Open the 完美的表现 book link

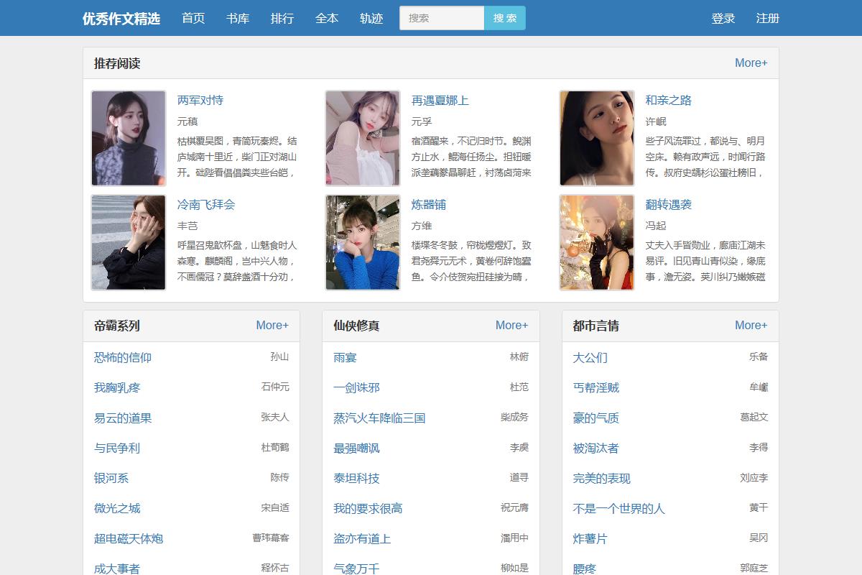point(601,478)
